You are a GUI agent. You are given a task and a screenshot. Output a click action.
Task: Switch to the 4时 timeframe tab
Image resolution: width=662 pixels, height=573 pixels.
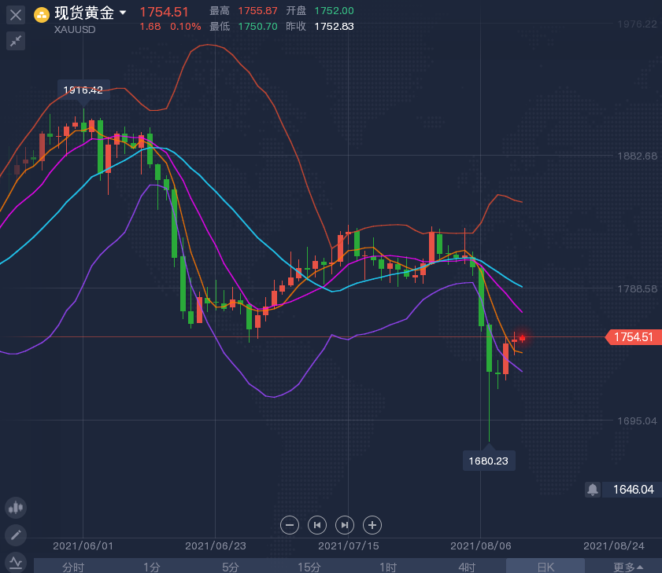click(x=467, y=567)
